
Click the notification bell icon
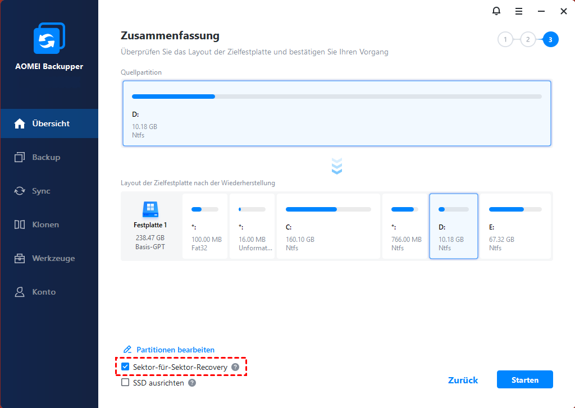tap(496, 11)
